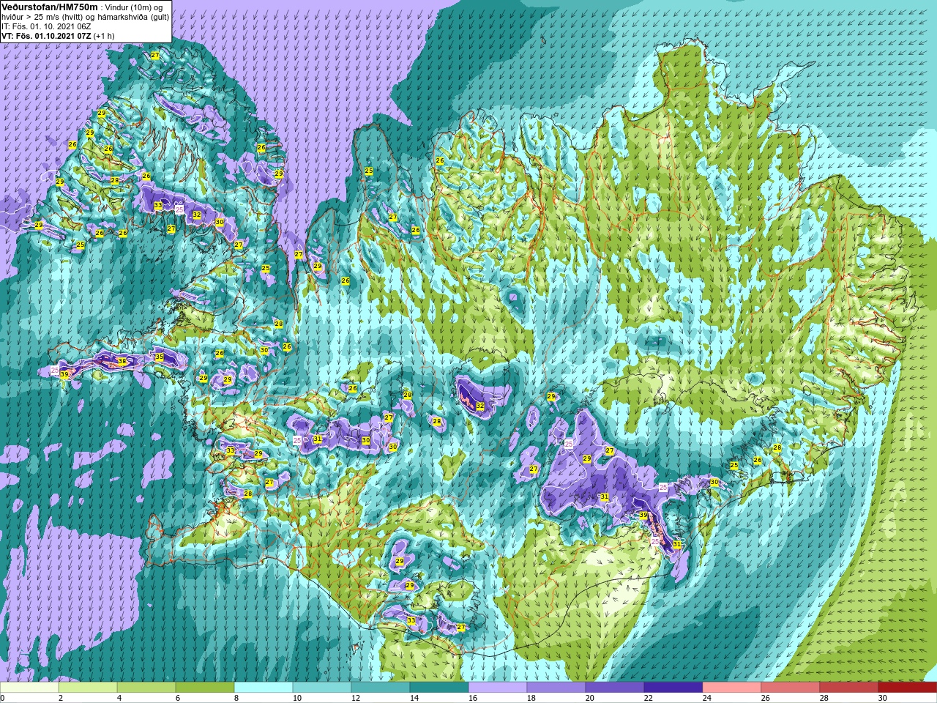Pick the deep indigo 22–24 m/s scale swatch
Image resolution: width=937 pixels, height=703 pixels.
point(673,688)
